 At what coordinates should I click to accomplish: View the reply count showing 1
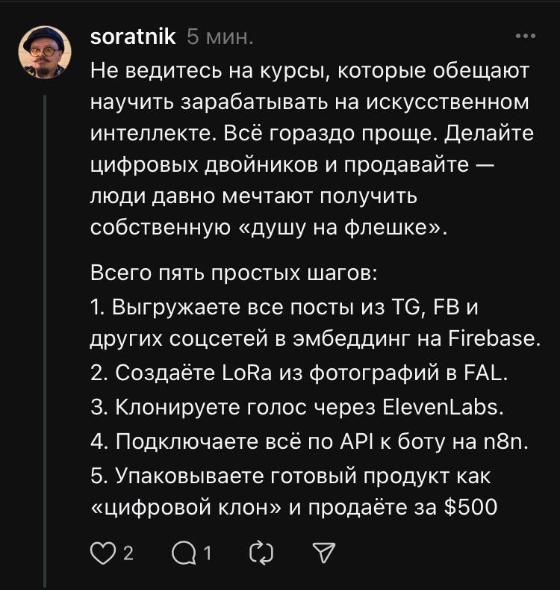[208, 553]
